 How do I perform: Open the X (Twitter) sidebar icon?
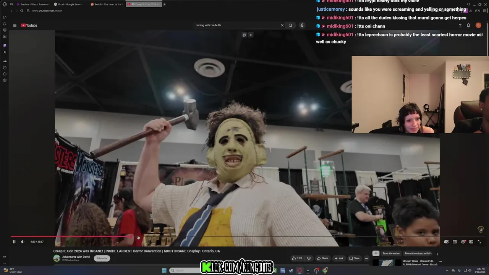[x=5, y=52]
